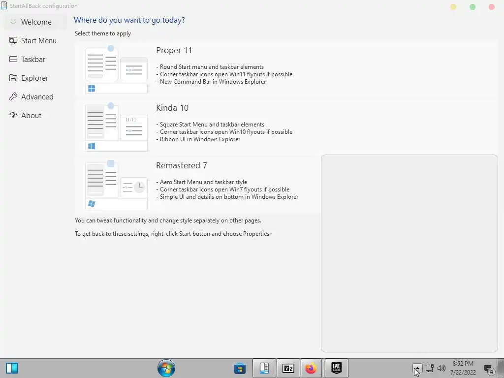Open 7-Zip from the taskbar
504x378 pixels.
point(288,368)
